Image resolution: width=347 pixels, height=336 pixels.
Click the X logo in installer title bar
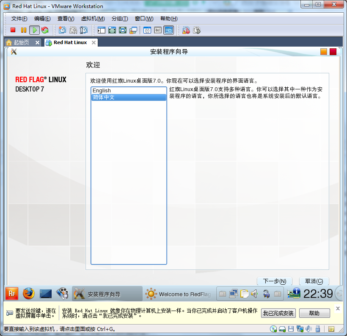(14, 52)
